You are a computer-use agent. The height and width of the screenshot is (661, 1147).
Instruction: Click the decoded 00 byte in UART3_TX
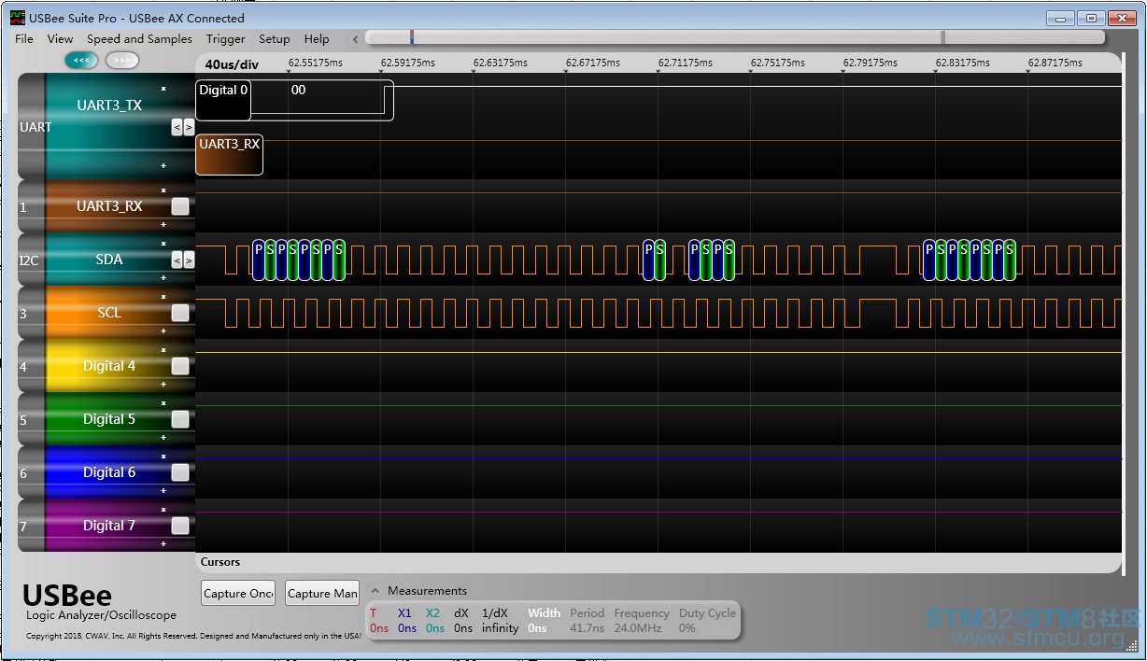point(298,91)
